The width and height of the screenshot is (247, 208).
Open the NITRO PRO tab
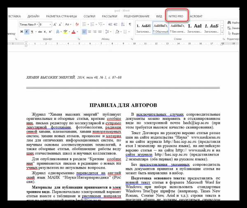pos(177,16)
